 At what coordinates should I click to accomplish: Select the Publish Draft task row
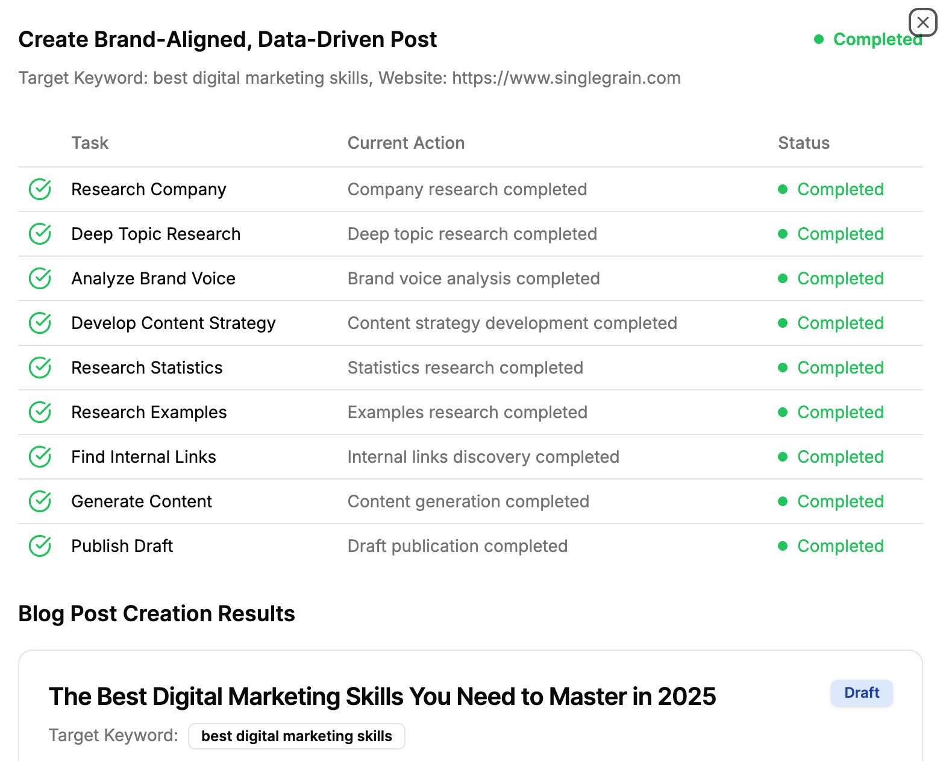[x=471, y=546]
